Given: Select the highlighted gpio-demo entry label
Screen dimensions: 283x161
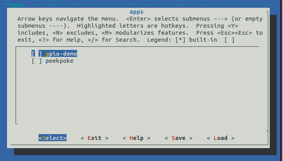Looking at the screenshot, I should (x=61, y=54).
